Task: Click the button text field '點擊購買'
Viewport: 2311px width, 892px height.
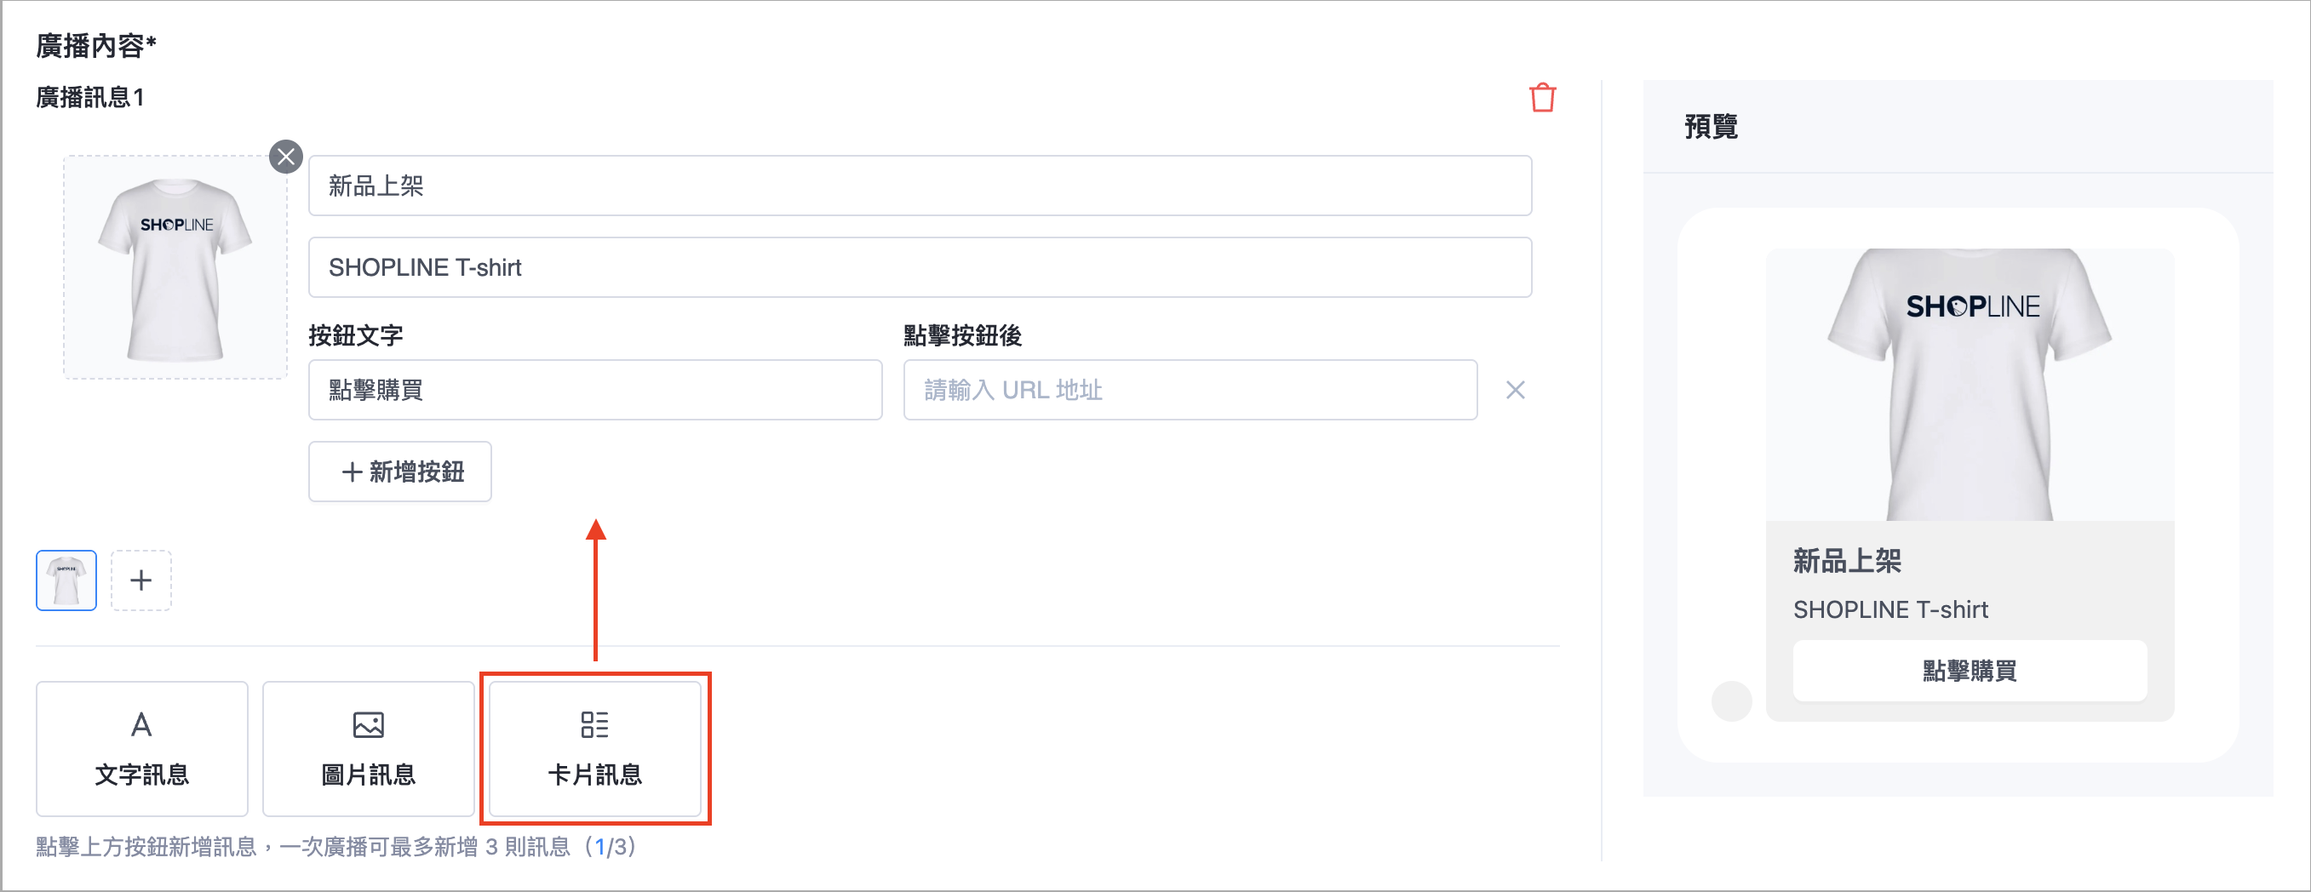Action: pyautogui.click(x=595, y=390)
